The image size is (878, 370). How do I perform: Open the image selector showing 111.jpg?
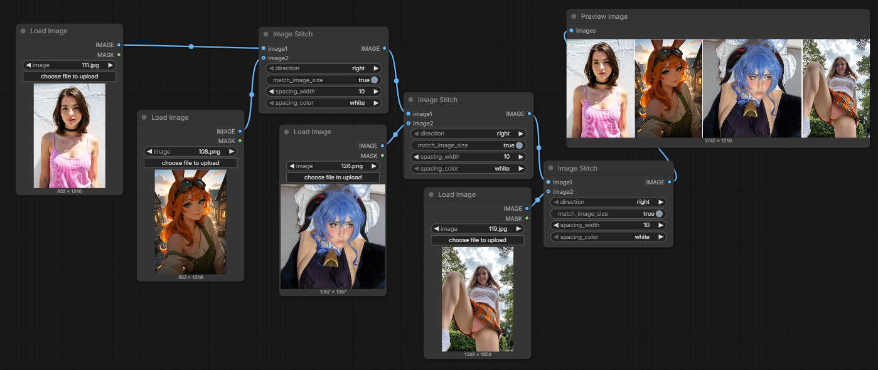(x=70, y=65)
